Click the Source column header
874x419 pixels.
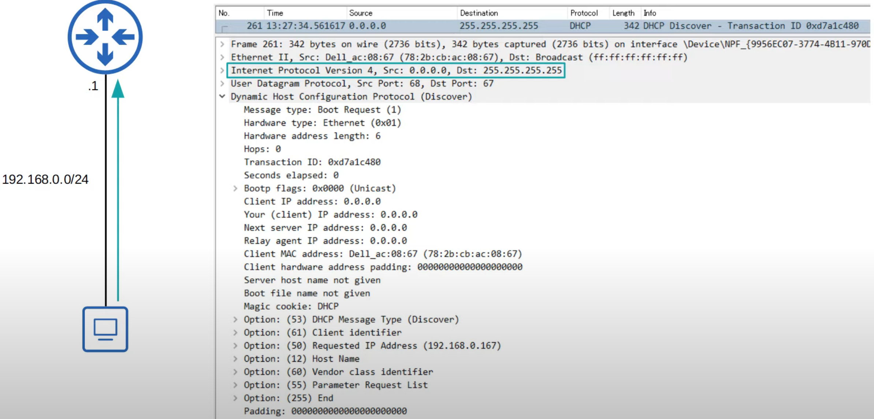click(x=361, y=13)
